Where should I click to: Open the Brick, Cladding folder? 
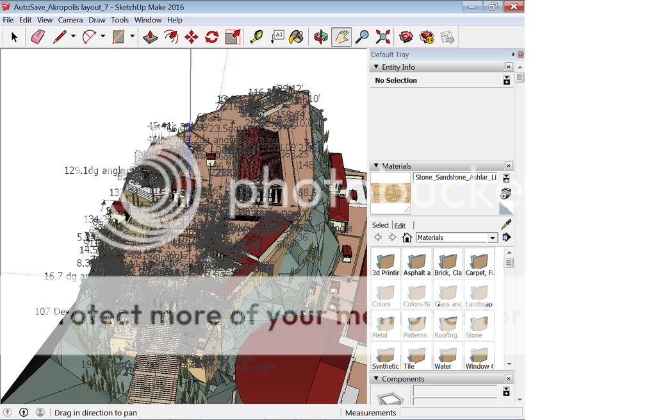click(x=448, y=262)
